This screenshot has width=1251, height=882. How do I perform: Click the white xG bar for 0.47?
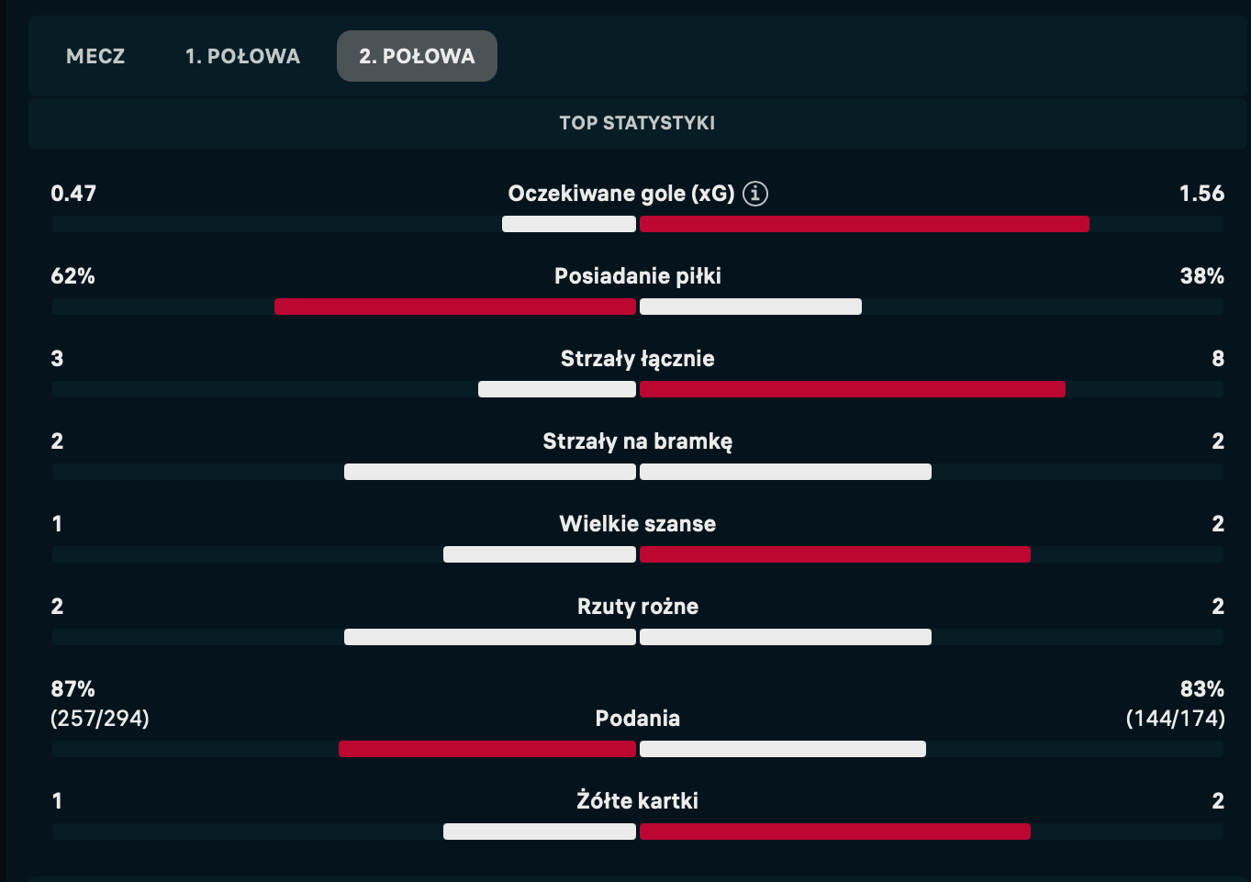pos(569,224)
